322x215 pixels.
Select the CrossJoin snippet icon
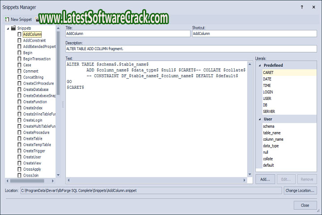(x=19, y=176)
